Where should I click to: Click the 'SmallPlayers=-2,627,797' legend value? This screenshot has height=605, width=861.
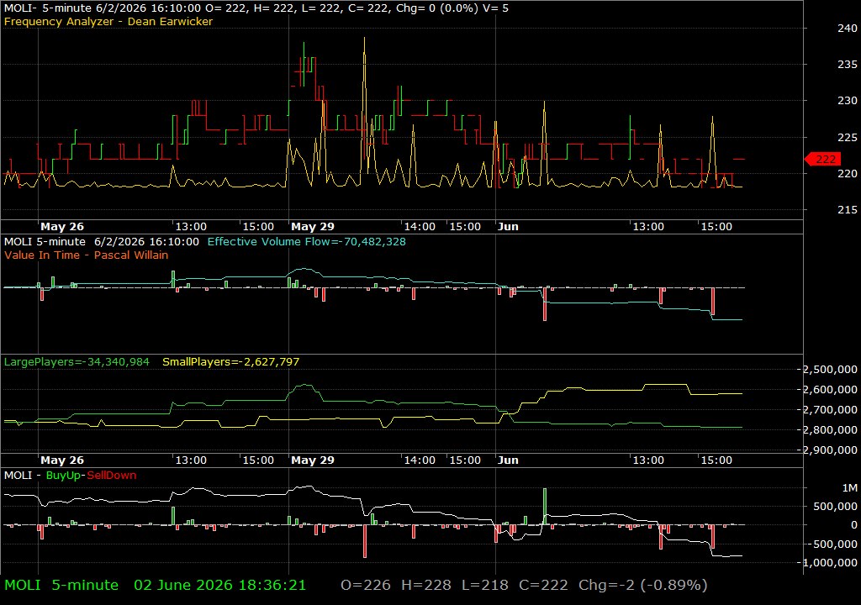[230, 362]
